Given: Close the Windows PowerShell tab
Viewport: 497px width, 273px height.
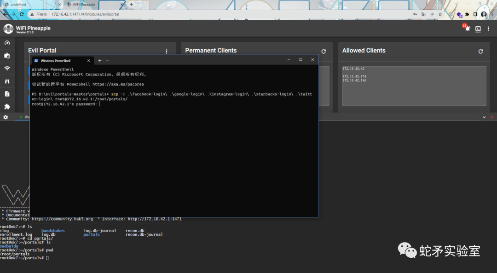Looking at the screenshot, I should 89,61.
